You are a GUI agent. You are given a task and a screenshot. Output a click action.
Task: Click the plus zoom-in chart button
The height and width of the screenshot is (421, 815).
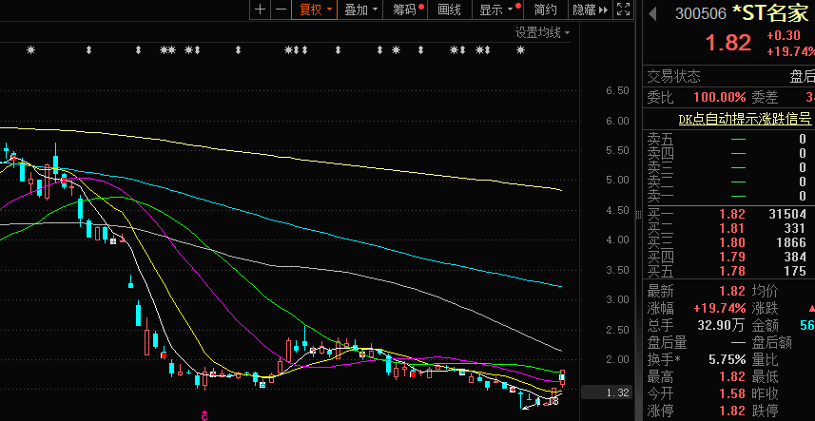pyautogui.click(x=260, y=10)
